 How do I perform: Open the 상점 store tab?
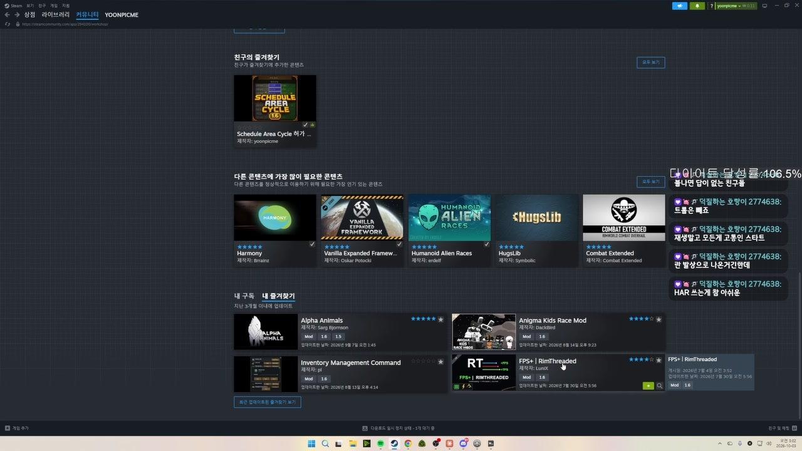point(29,14)
